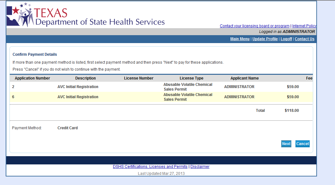Image resolution: width=335 pixels, height=185 pixels.
Task: Open the Disclaimer link
Action: click(x=200, y=167)
